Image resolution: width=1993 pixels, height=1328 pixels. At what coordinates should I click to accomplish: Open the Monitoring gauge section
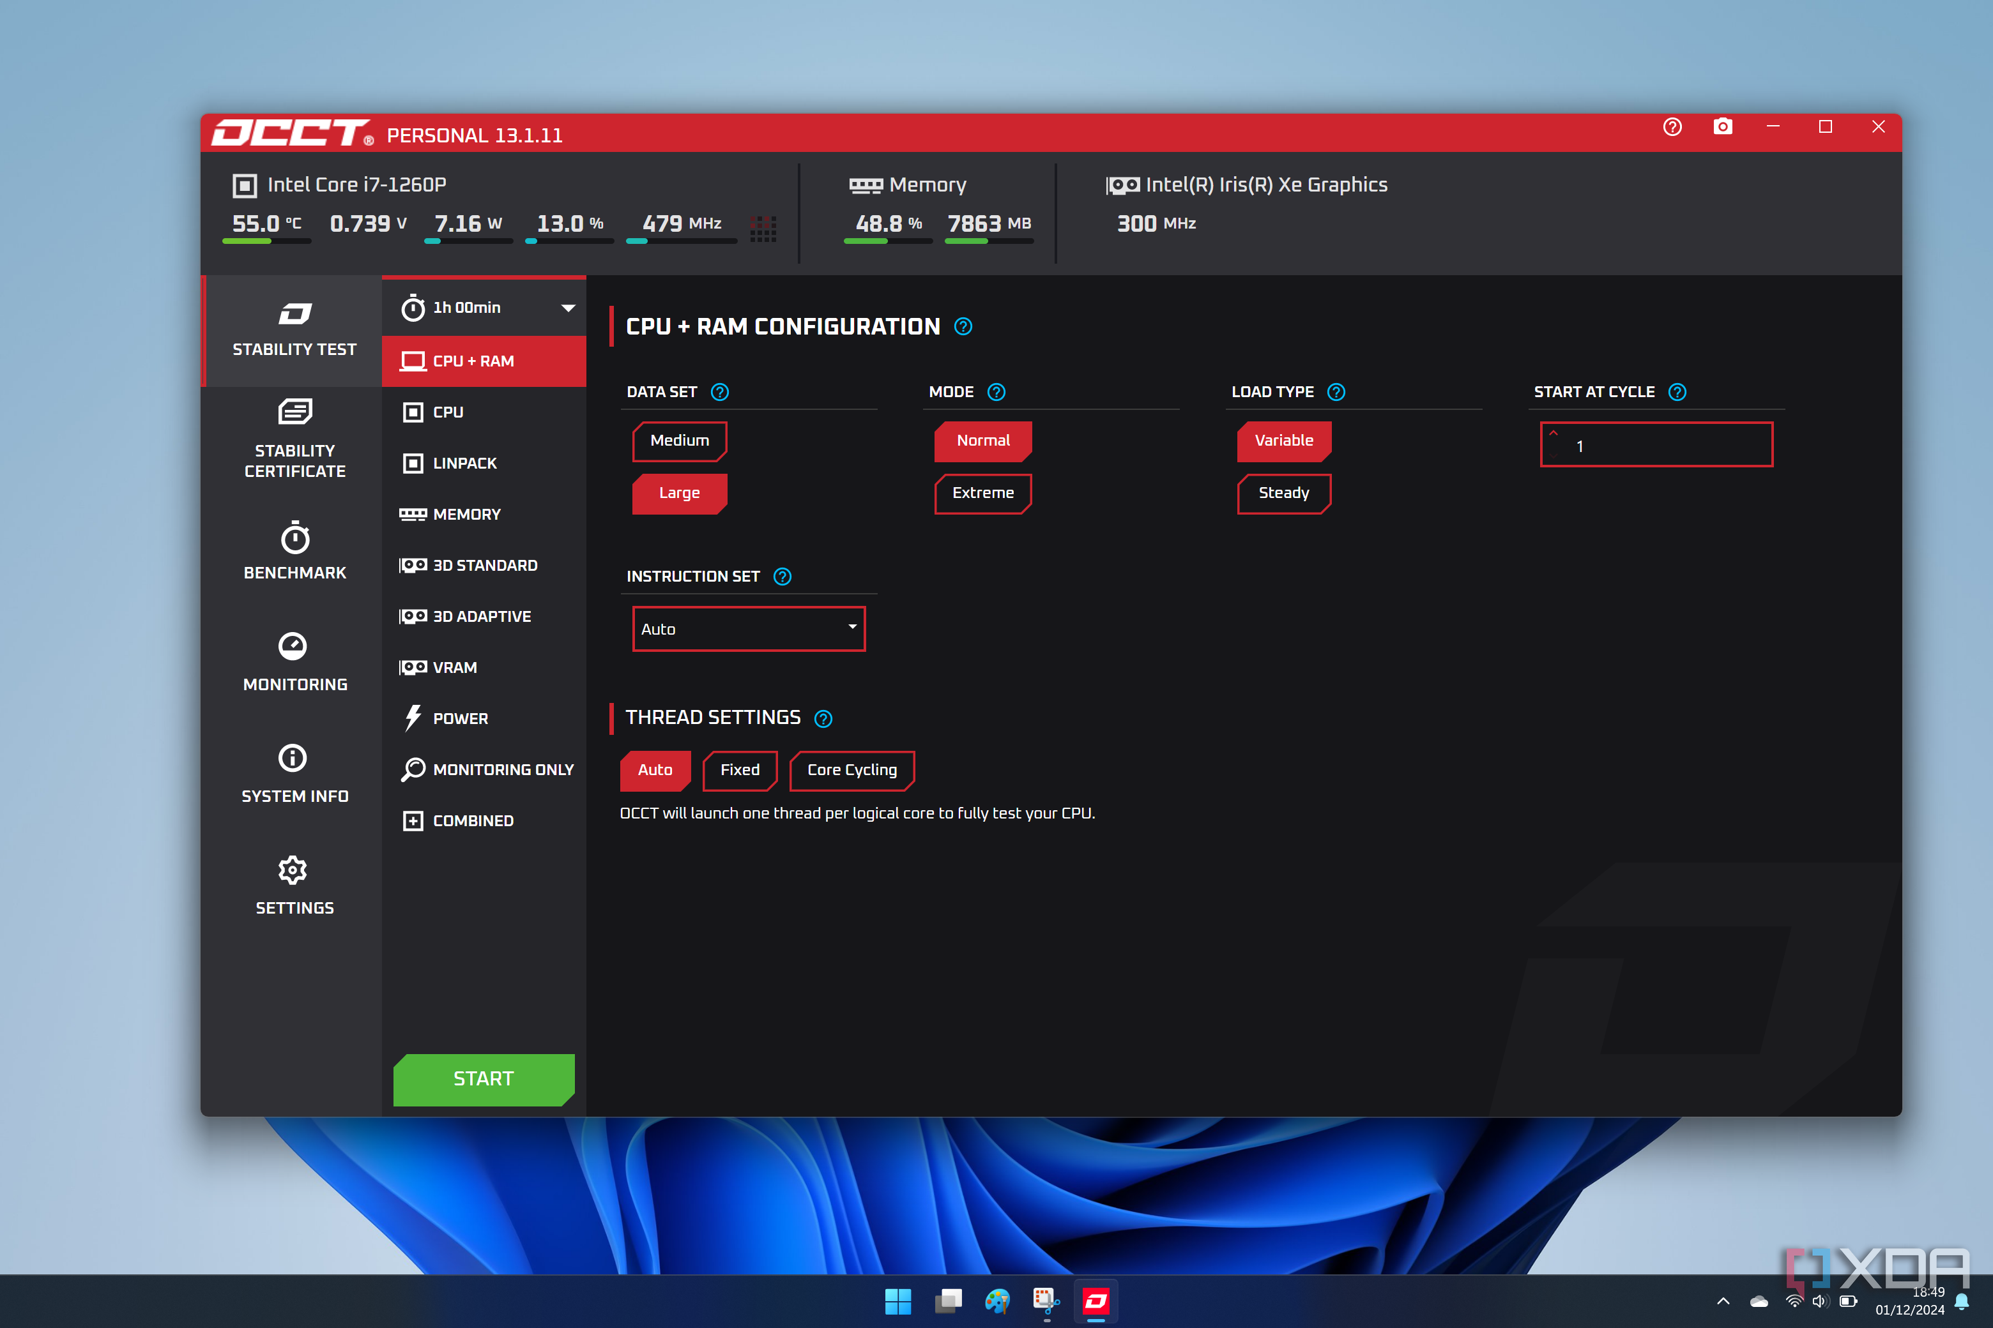(294, 661)
